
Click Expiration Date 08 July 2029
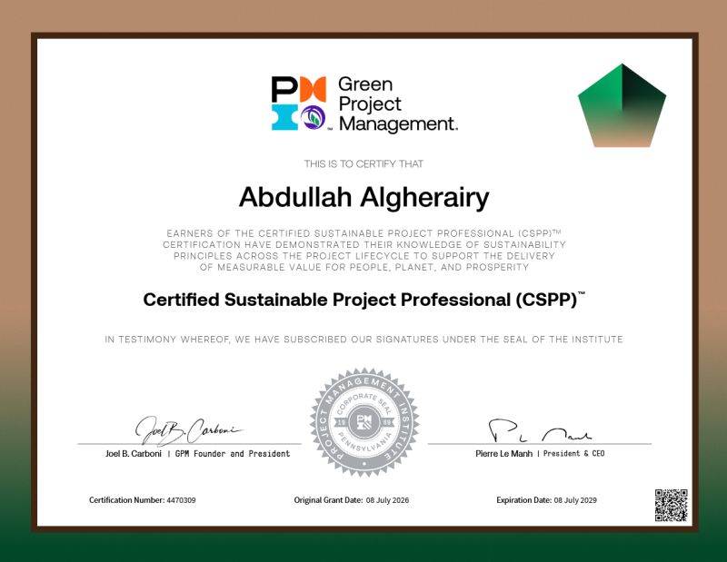pos(547,500)
